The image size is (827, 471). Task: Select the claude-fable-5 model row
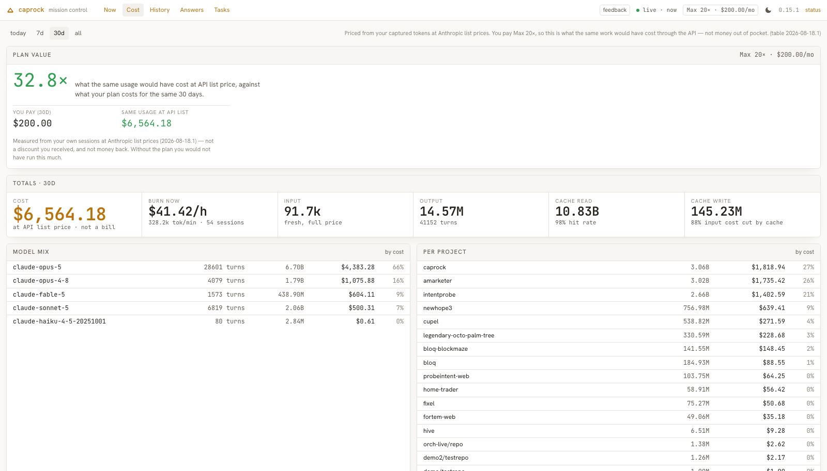208,295
